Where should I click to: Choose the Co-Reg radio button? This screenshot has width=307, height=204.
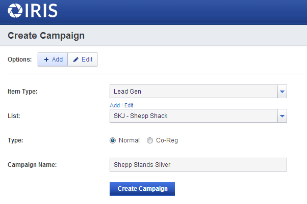(150, 140)
